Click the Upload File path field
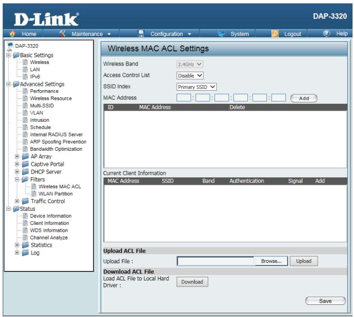 pyautogui.click(x=215, y=261)
